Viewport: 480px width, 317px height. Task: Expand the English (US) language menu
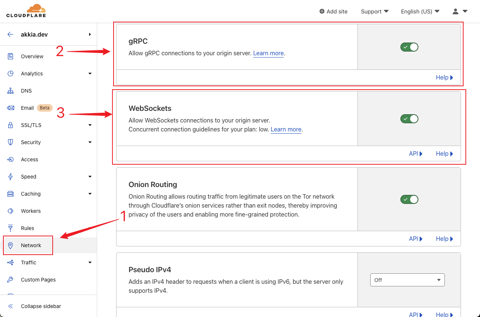pos(420,12)
